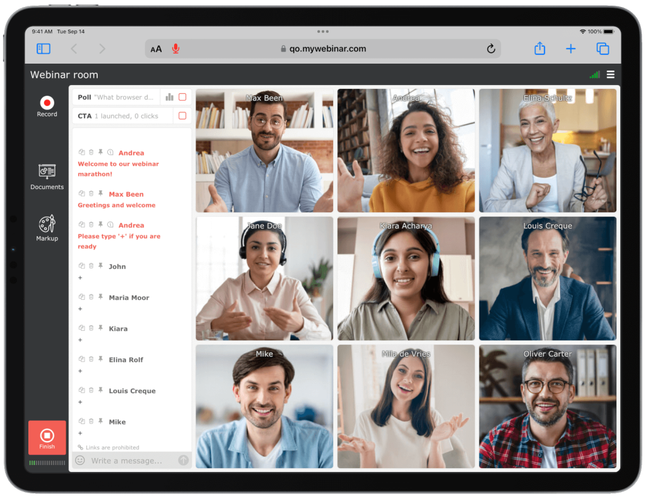Toggle the Safari sidebar panel
This screenshot has width=646, height=499.
click(43, 49)
